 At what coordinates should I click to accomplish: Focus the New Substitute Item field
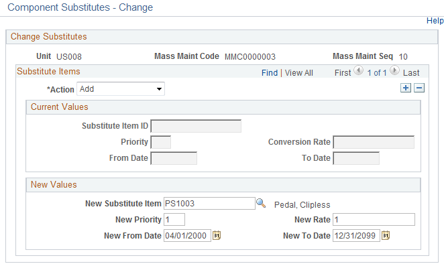pyautogui.click(x=209, y=204)
